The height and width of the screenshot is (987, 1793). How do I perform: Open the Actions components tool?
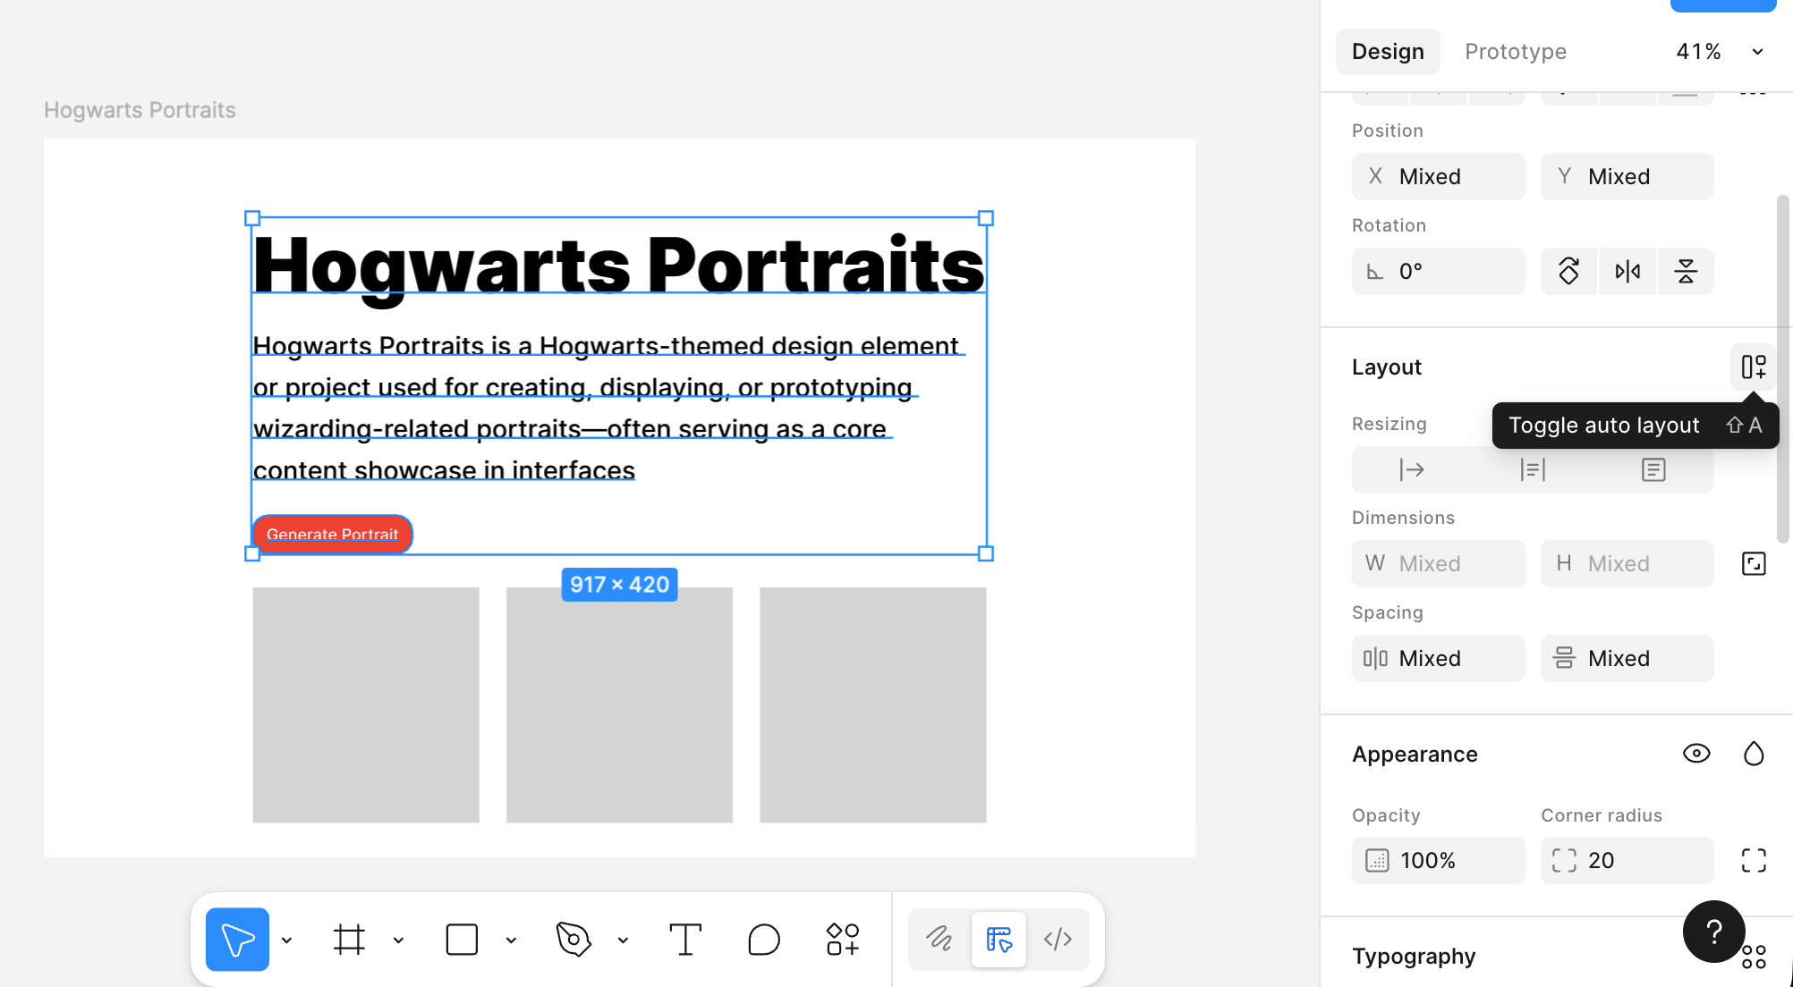(842, 940)
